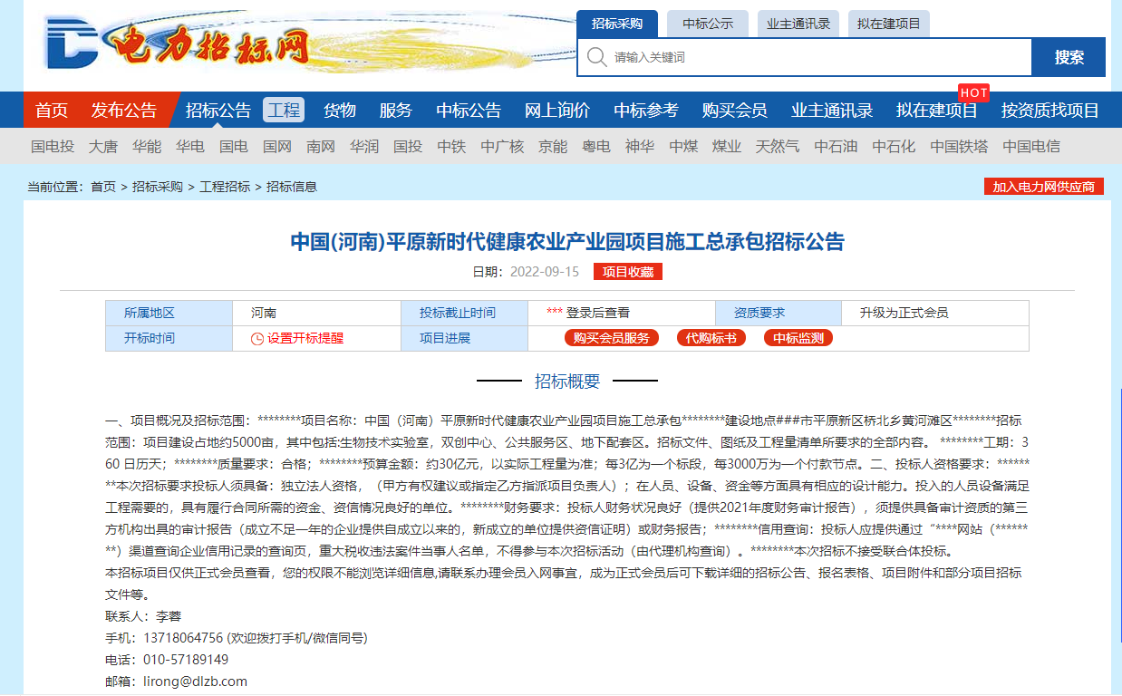Screen dimensions: 1122x696
Task: Click the 按资质找项目 navigation link
Action: point(1049,111)
